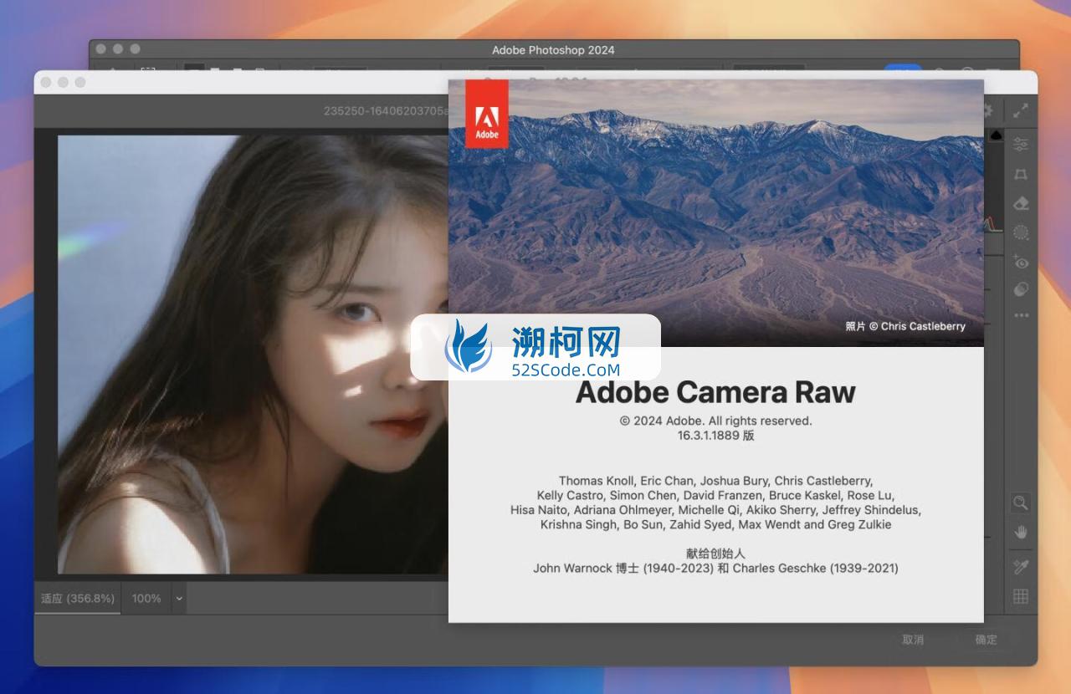Click credits line starting with Krishna Singh

click(715, 524)
